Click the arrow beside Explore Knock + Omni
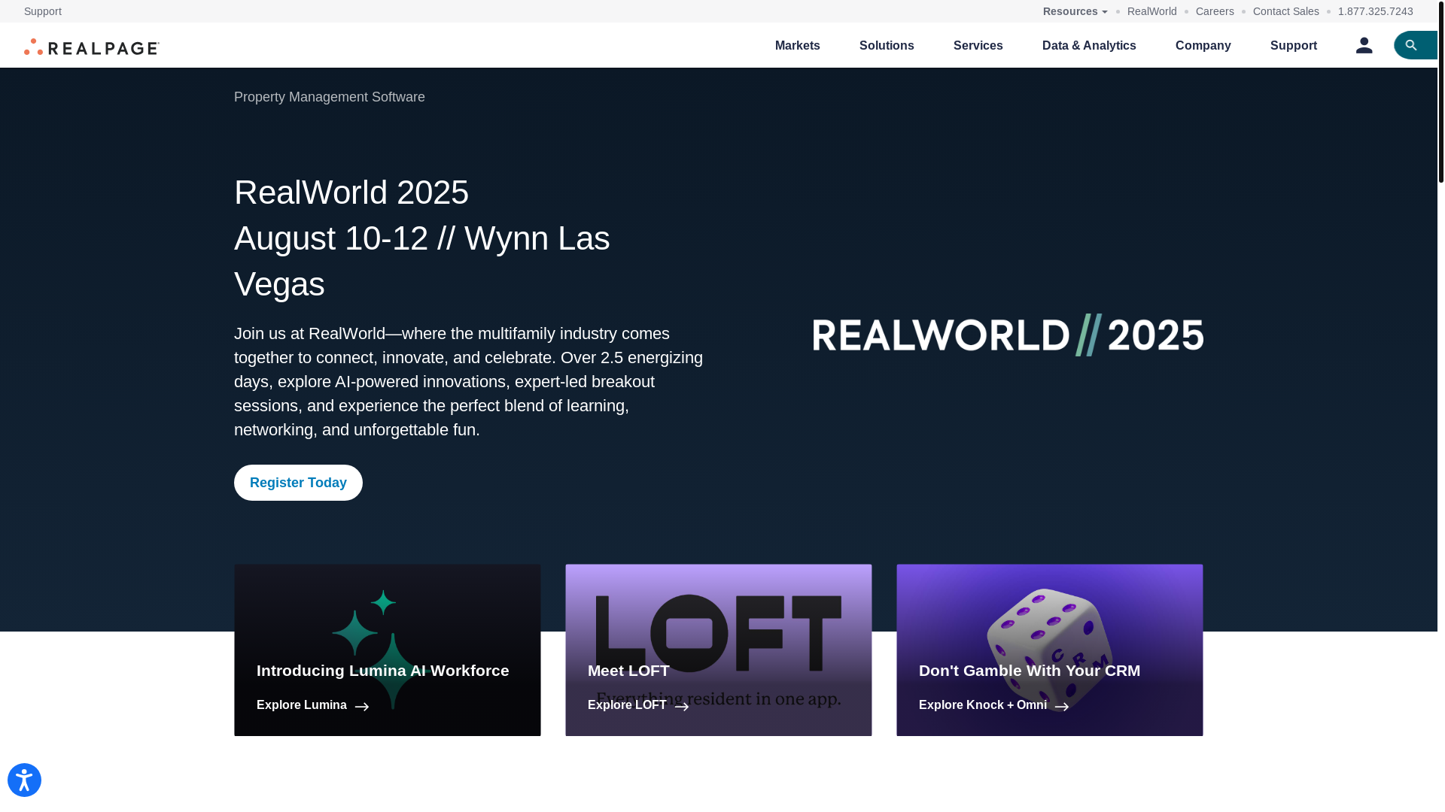The image size is (1445, 812). pyautogui.click(x=1062, y=707)
